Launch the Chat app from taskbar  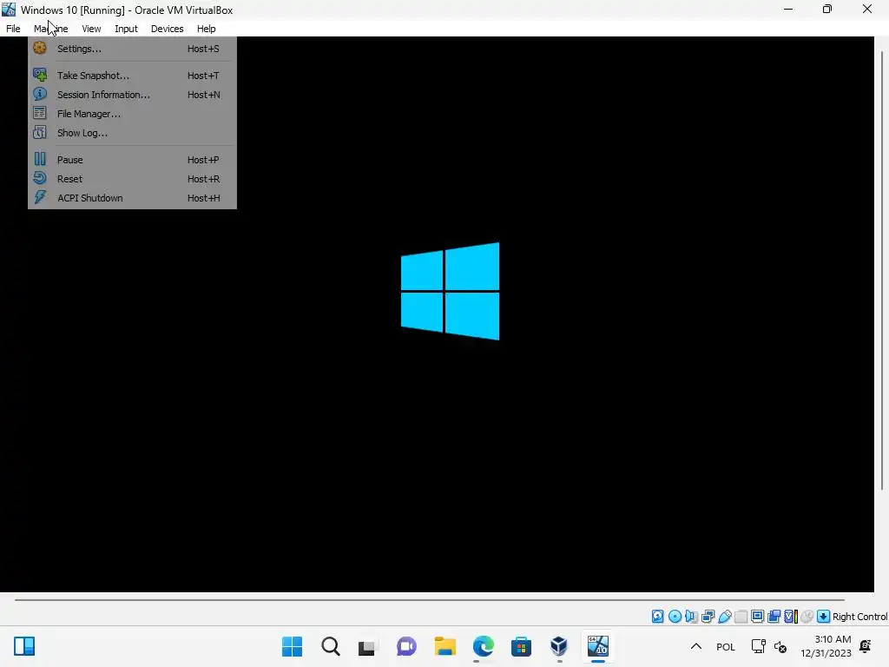406,646
